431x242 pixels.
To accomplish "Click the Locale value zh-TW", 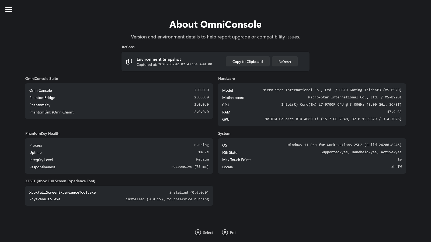I will (x=396, y=167).
